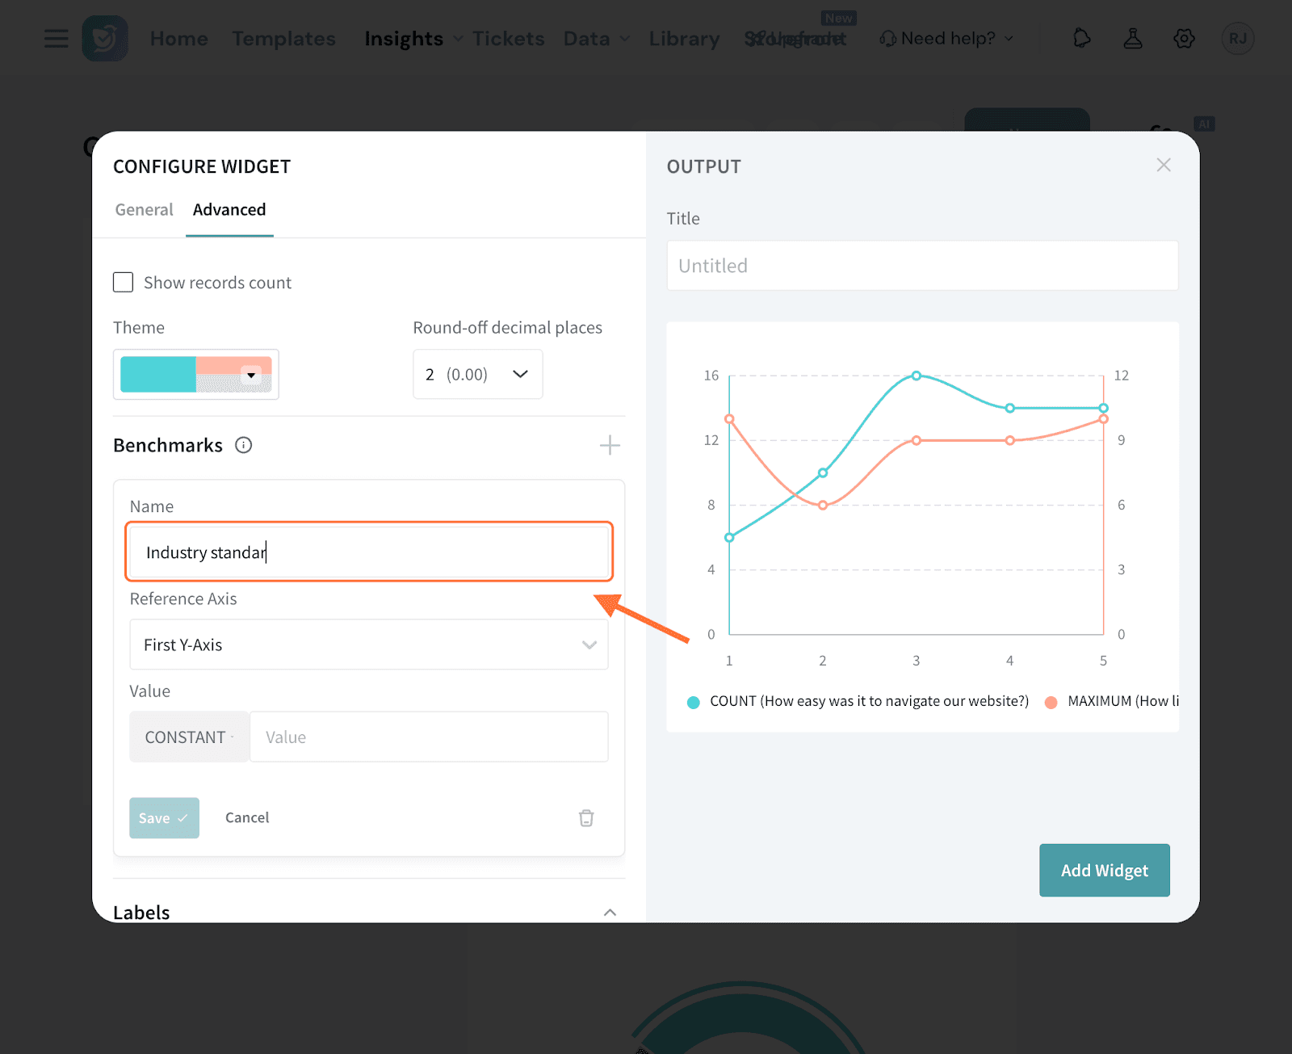Cancel the benchmark edit
The image size is (1292, 1054).
(247, 818)
